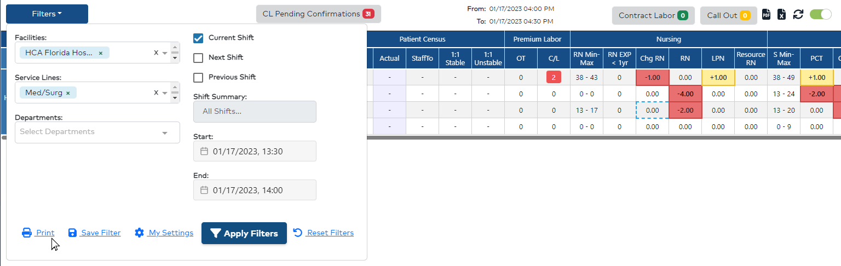Viewport: 841px width, 266px height.
Task: Remove the Med/Surg service line tag
Action: coord(68,93)
